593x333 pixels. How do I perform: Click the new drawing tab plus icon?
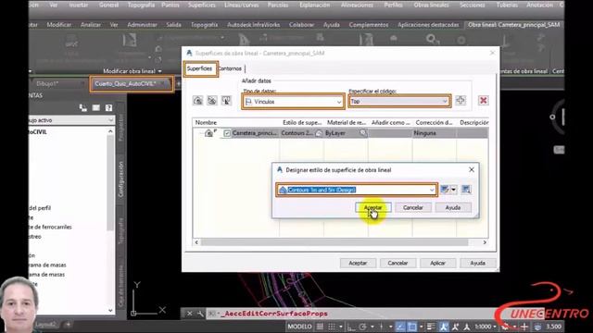tap(178, 83)
